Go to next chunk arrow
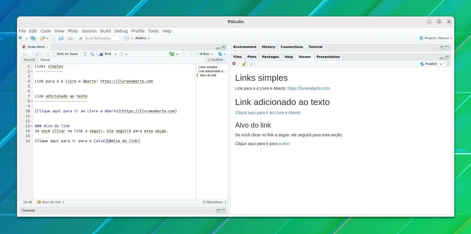This screenshot has width=471, height=234. 191,54
